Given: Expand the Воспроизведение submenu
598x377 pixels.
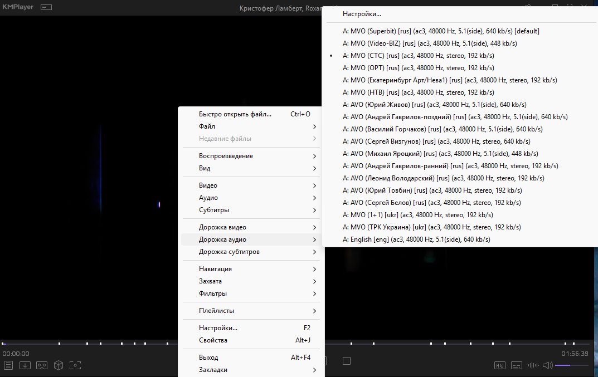Looking at the screenshot, I should coord(251,156).
